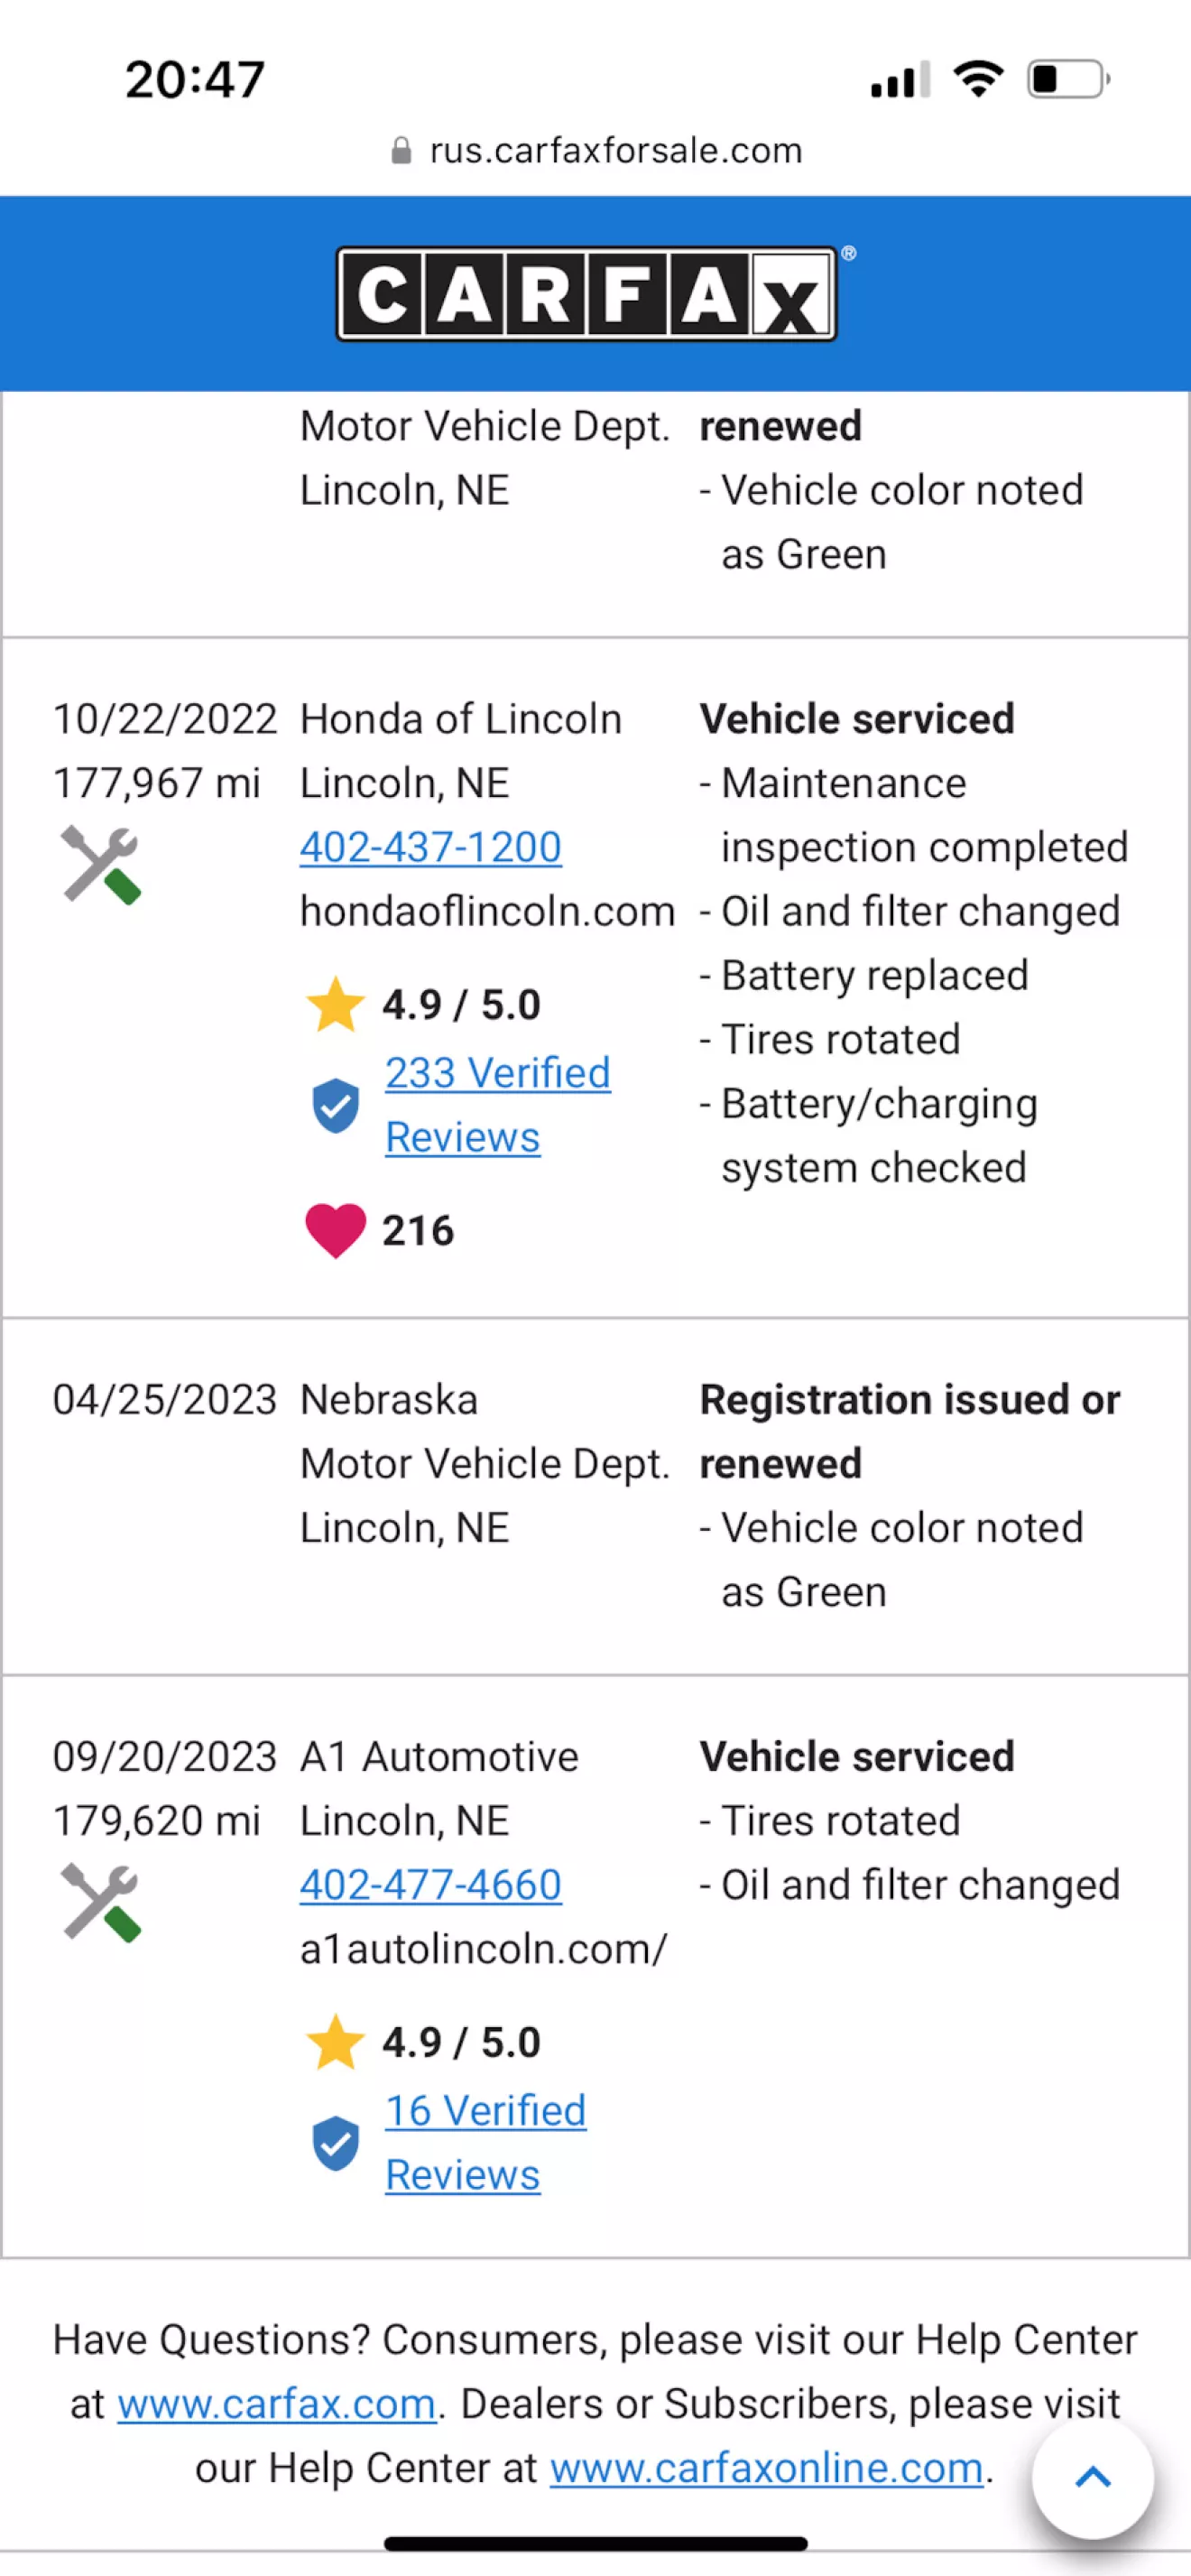Viewport: 1191px width, 2576px height.
Task: Tap the verified shield badge for A1 Automotive
Action: tap(335, 2143)
